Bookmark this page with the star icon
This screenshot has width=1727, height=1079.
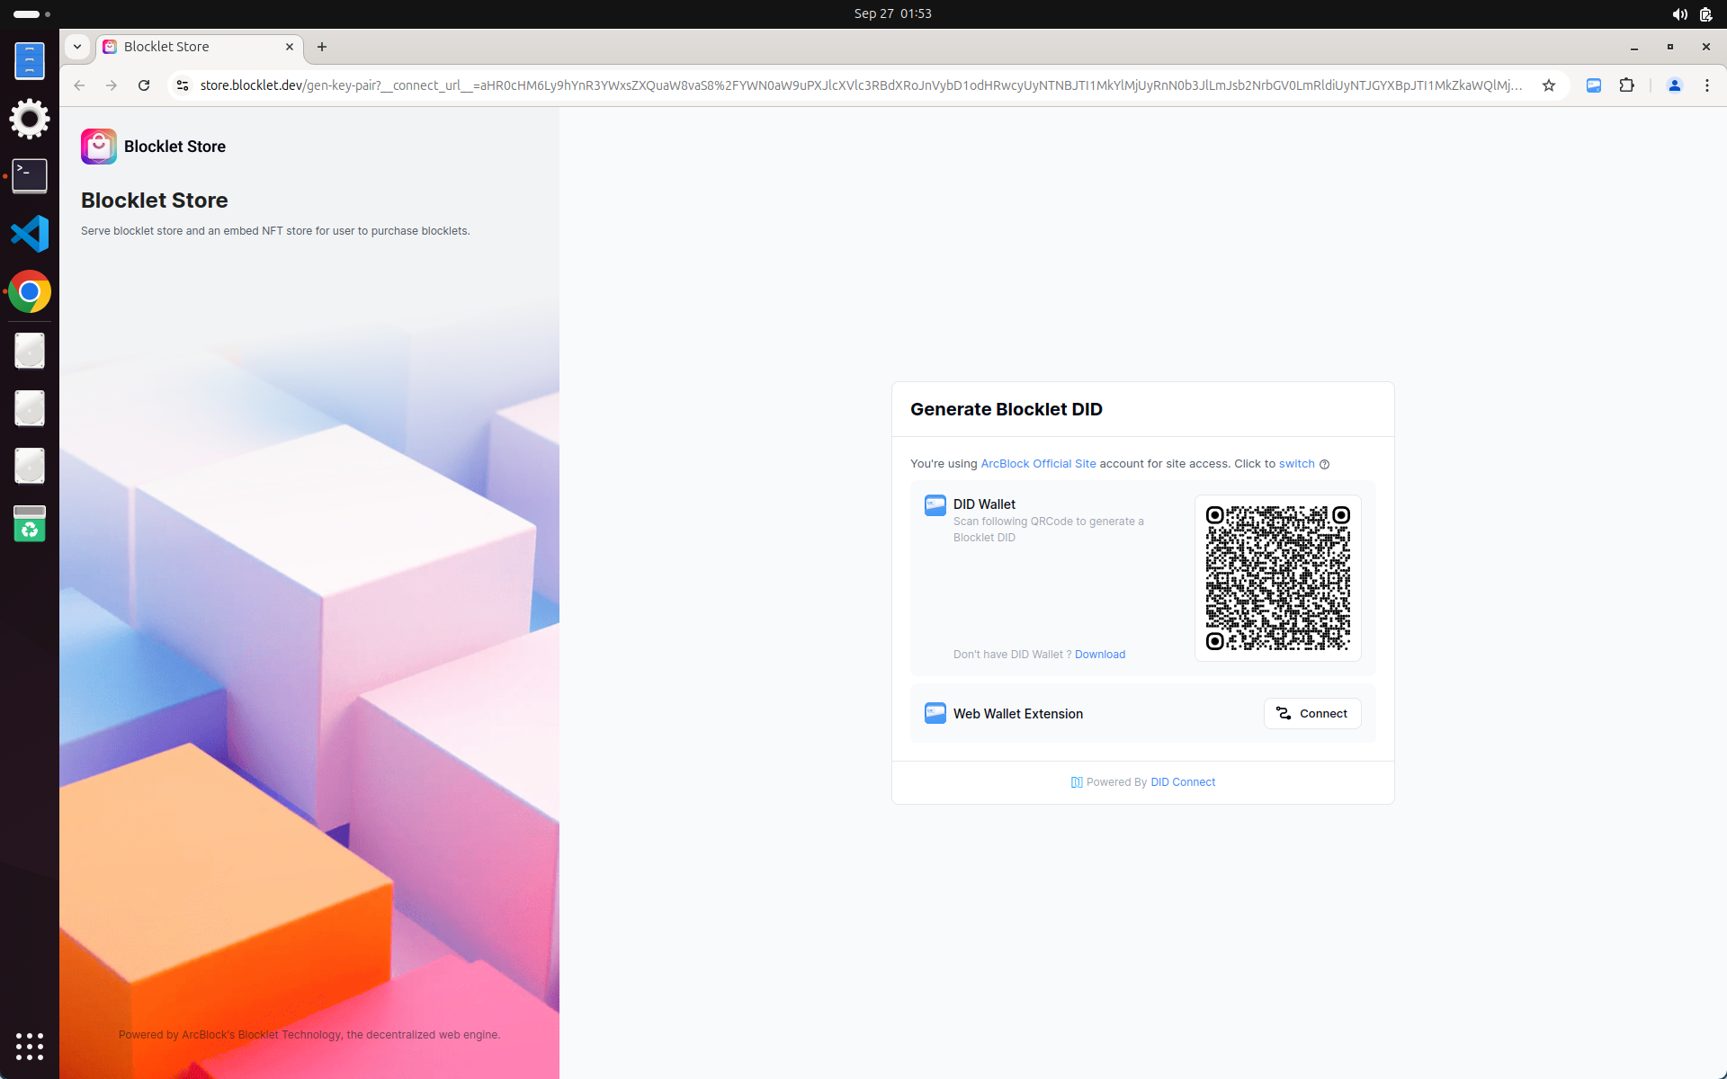1548,85
